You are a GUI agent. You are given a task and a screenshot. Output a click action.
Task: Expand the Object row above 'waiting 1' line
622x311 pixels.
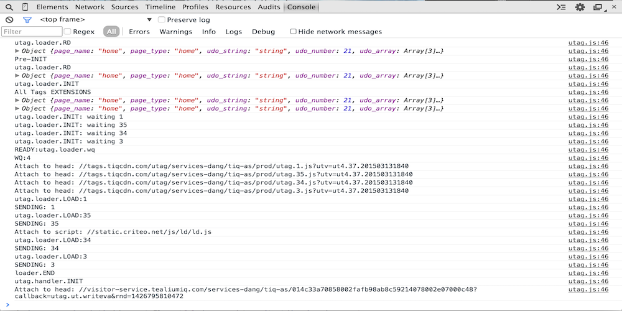[x=17, y=108]
